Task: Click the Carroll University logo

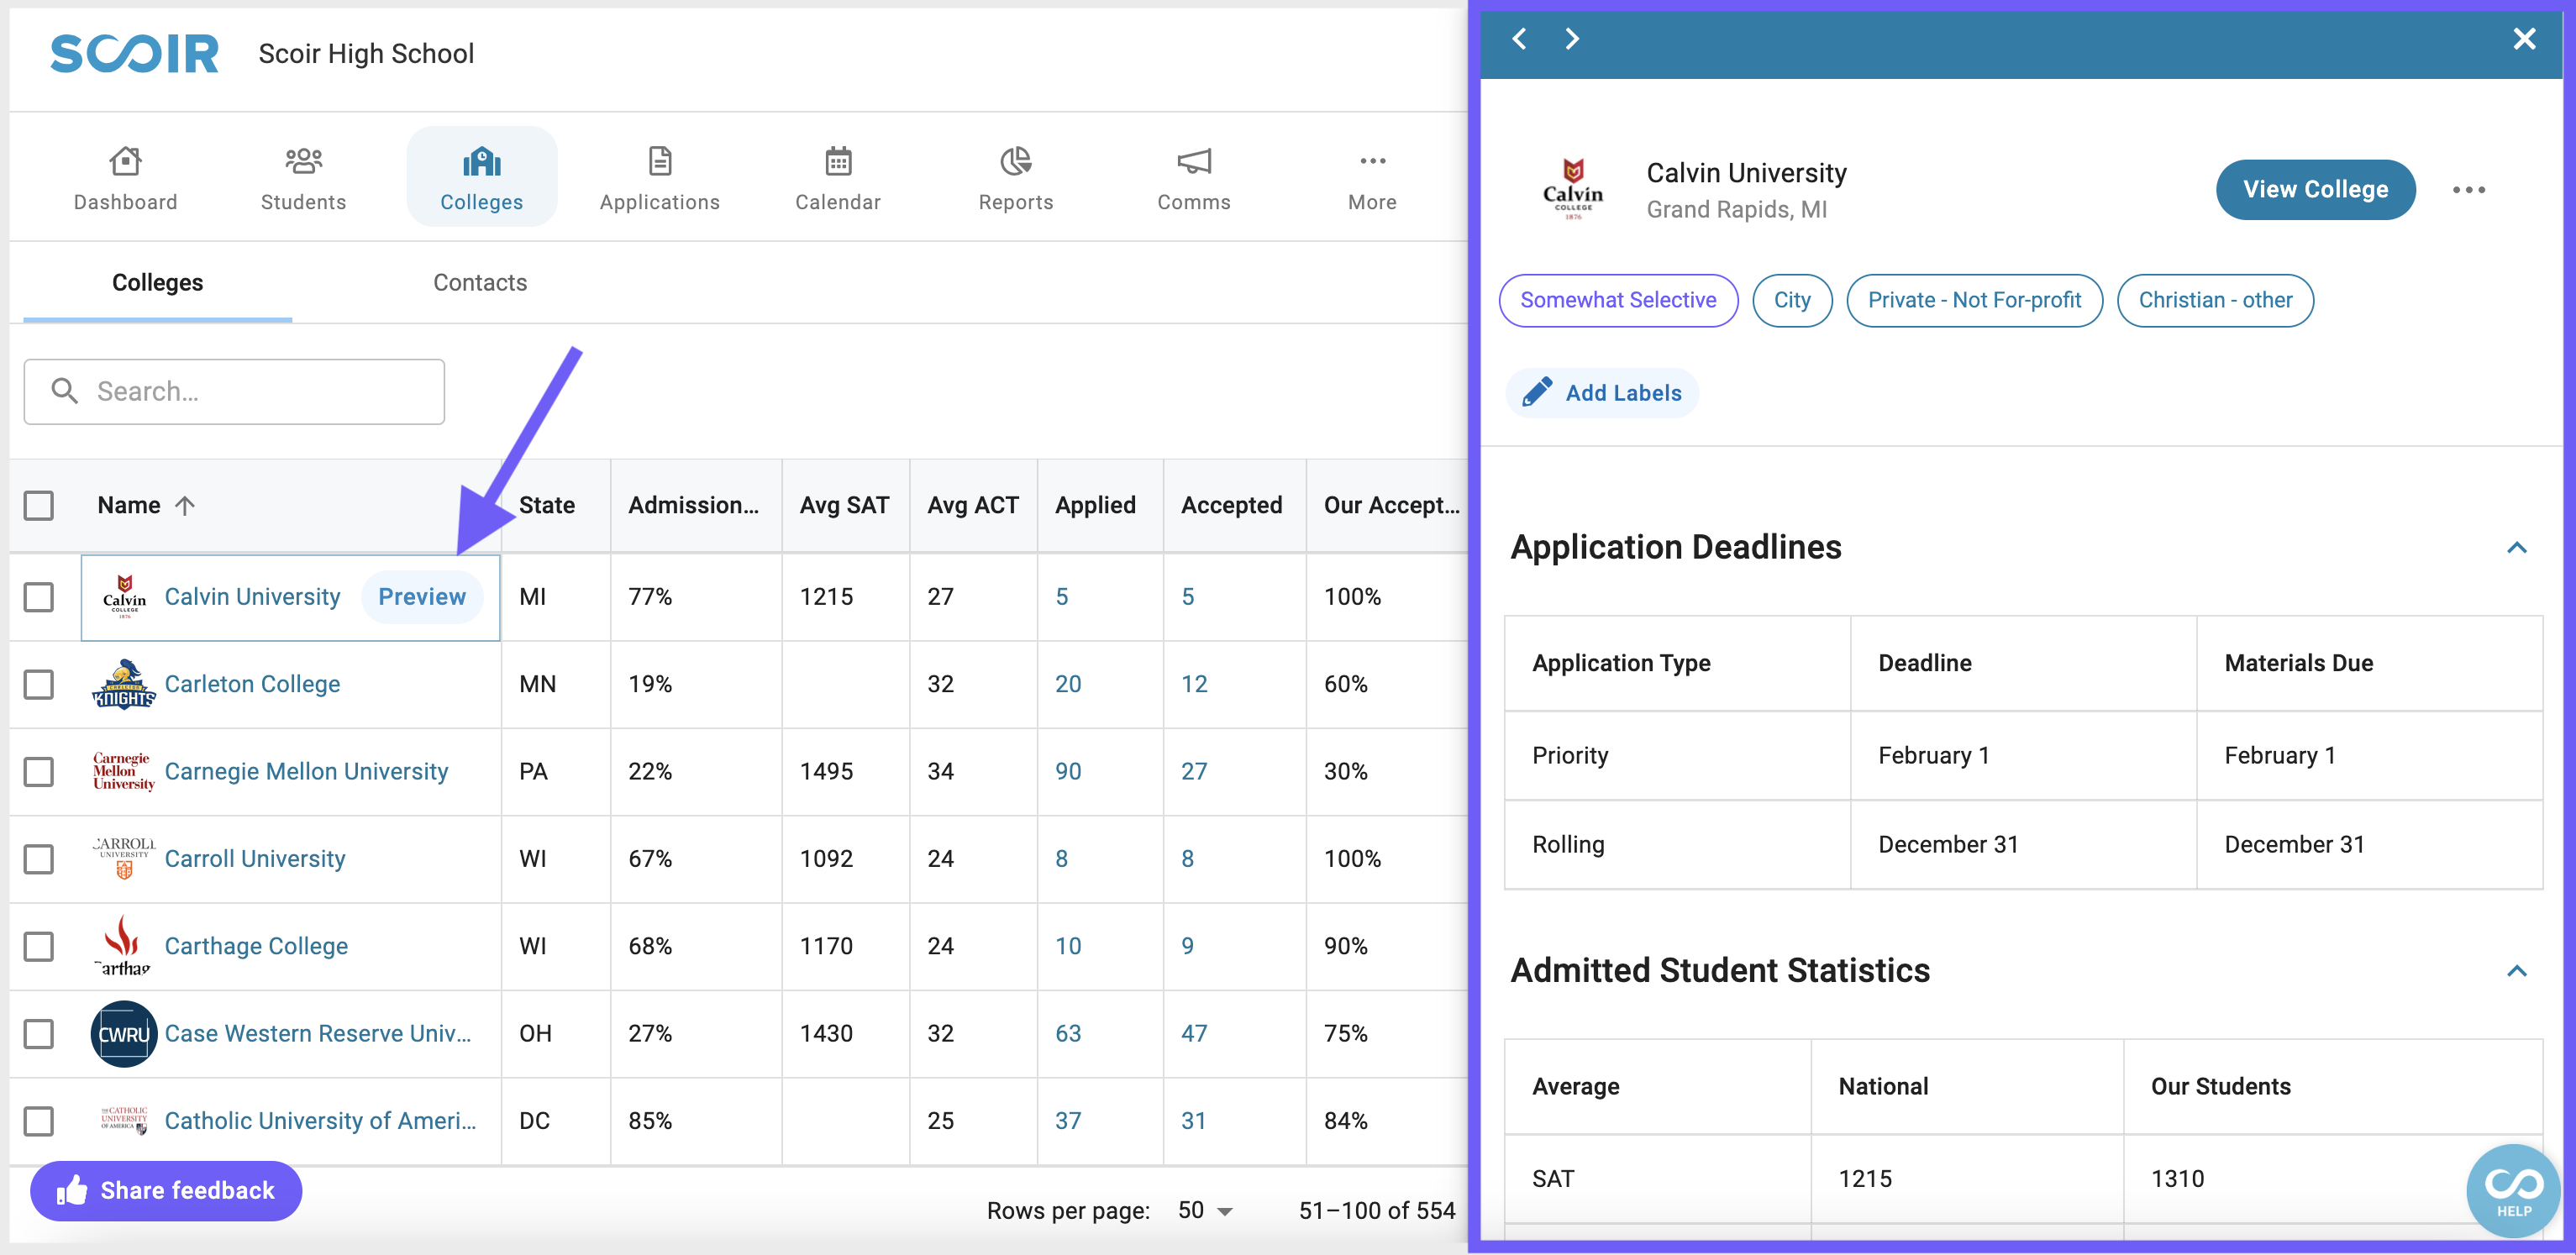Action: 124,858
